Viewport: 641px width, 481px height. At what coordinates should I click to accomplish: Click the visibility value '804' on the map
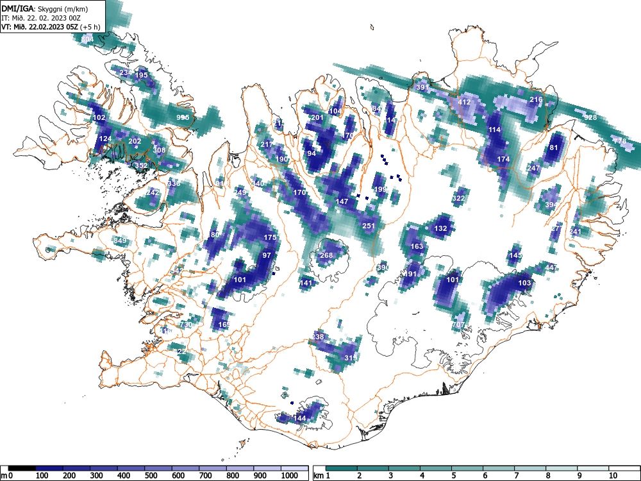pos(87,39)
